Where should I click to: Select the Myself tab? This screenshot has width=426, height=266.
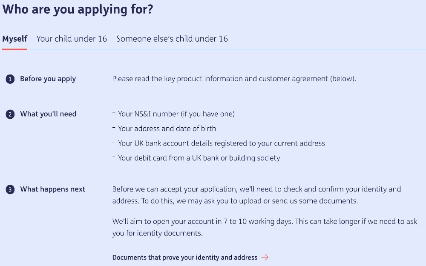coord(15,39)
